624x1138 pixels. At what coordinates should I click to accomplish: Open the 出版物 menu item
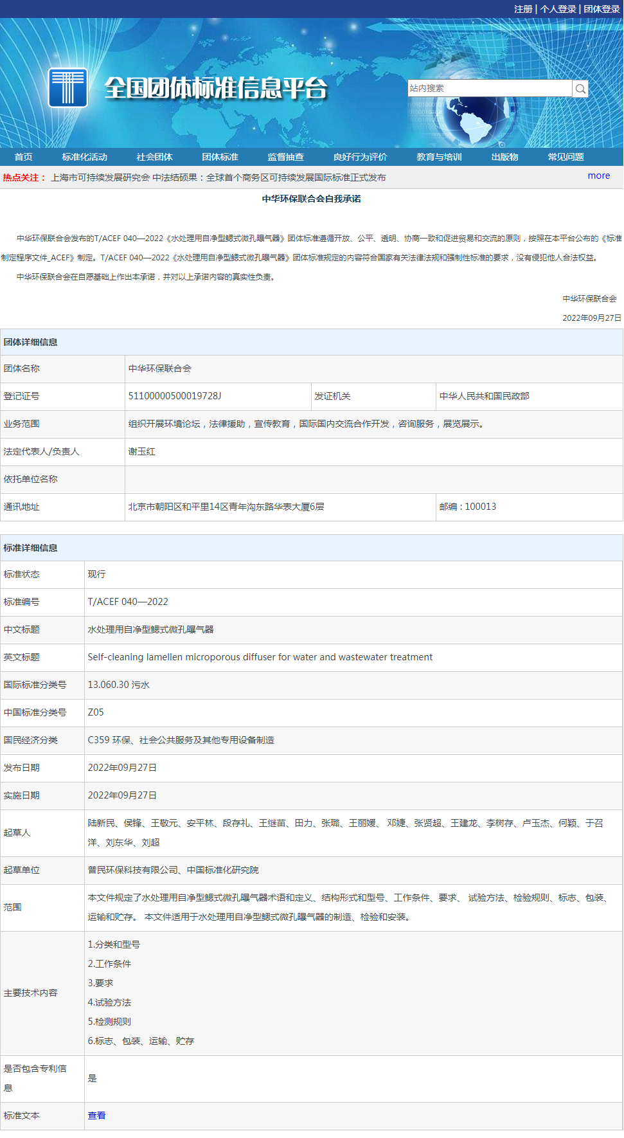point(504,157)
